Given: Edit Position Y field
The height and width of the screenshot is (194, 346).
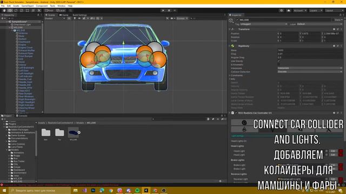Looking at the screenshot, I should [311, 33].
